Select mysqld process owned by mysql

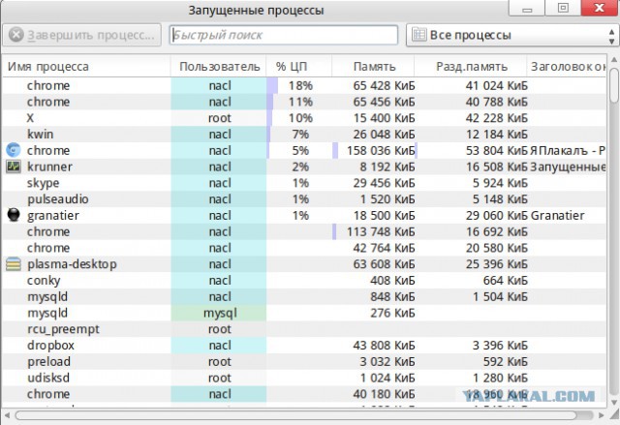click(x=303, y=313)
